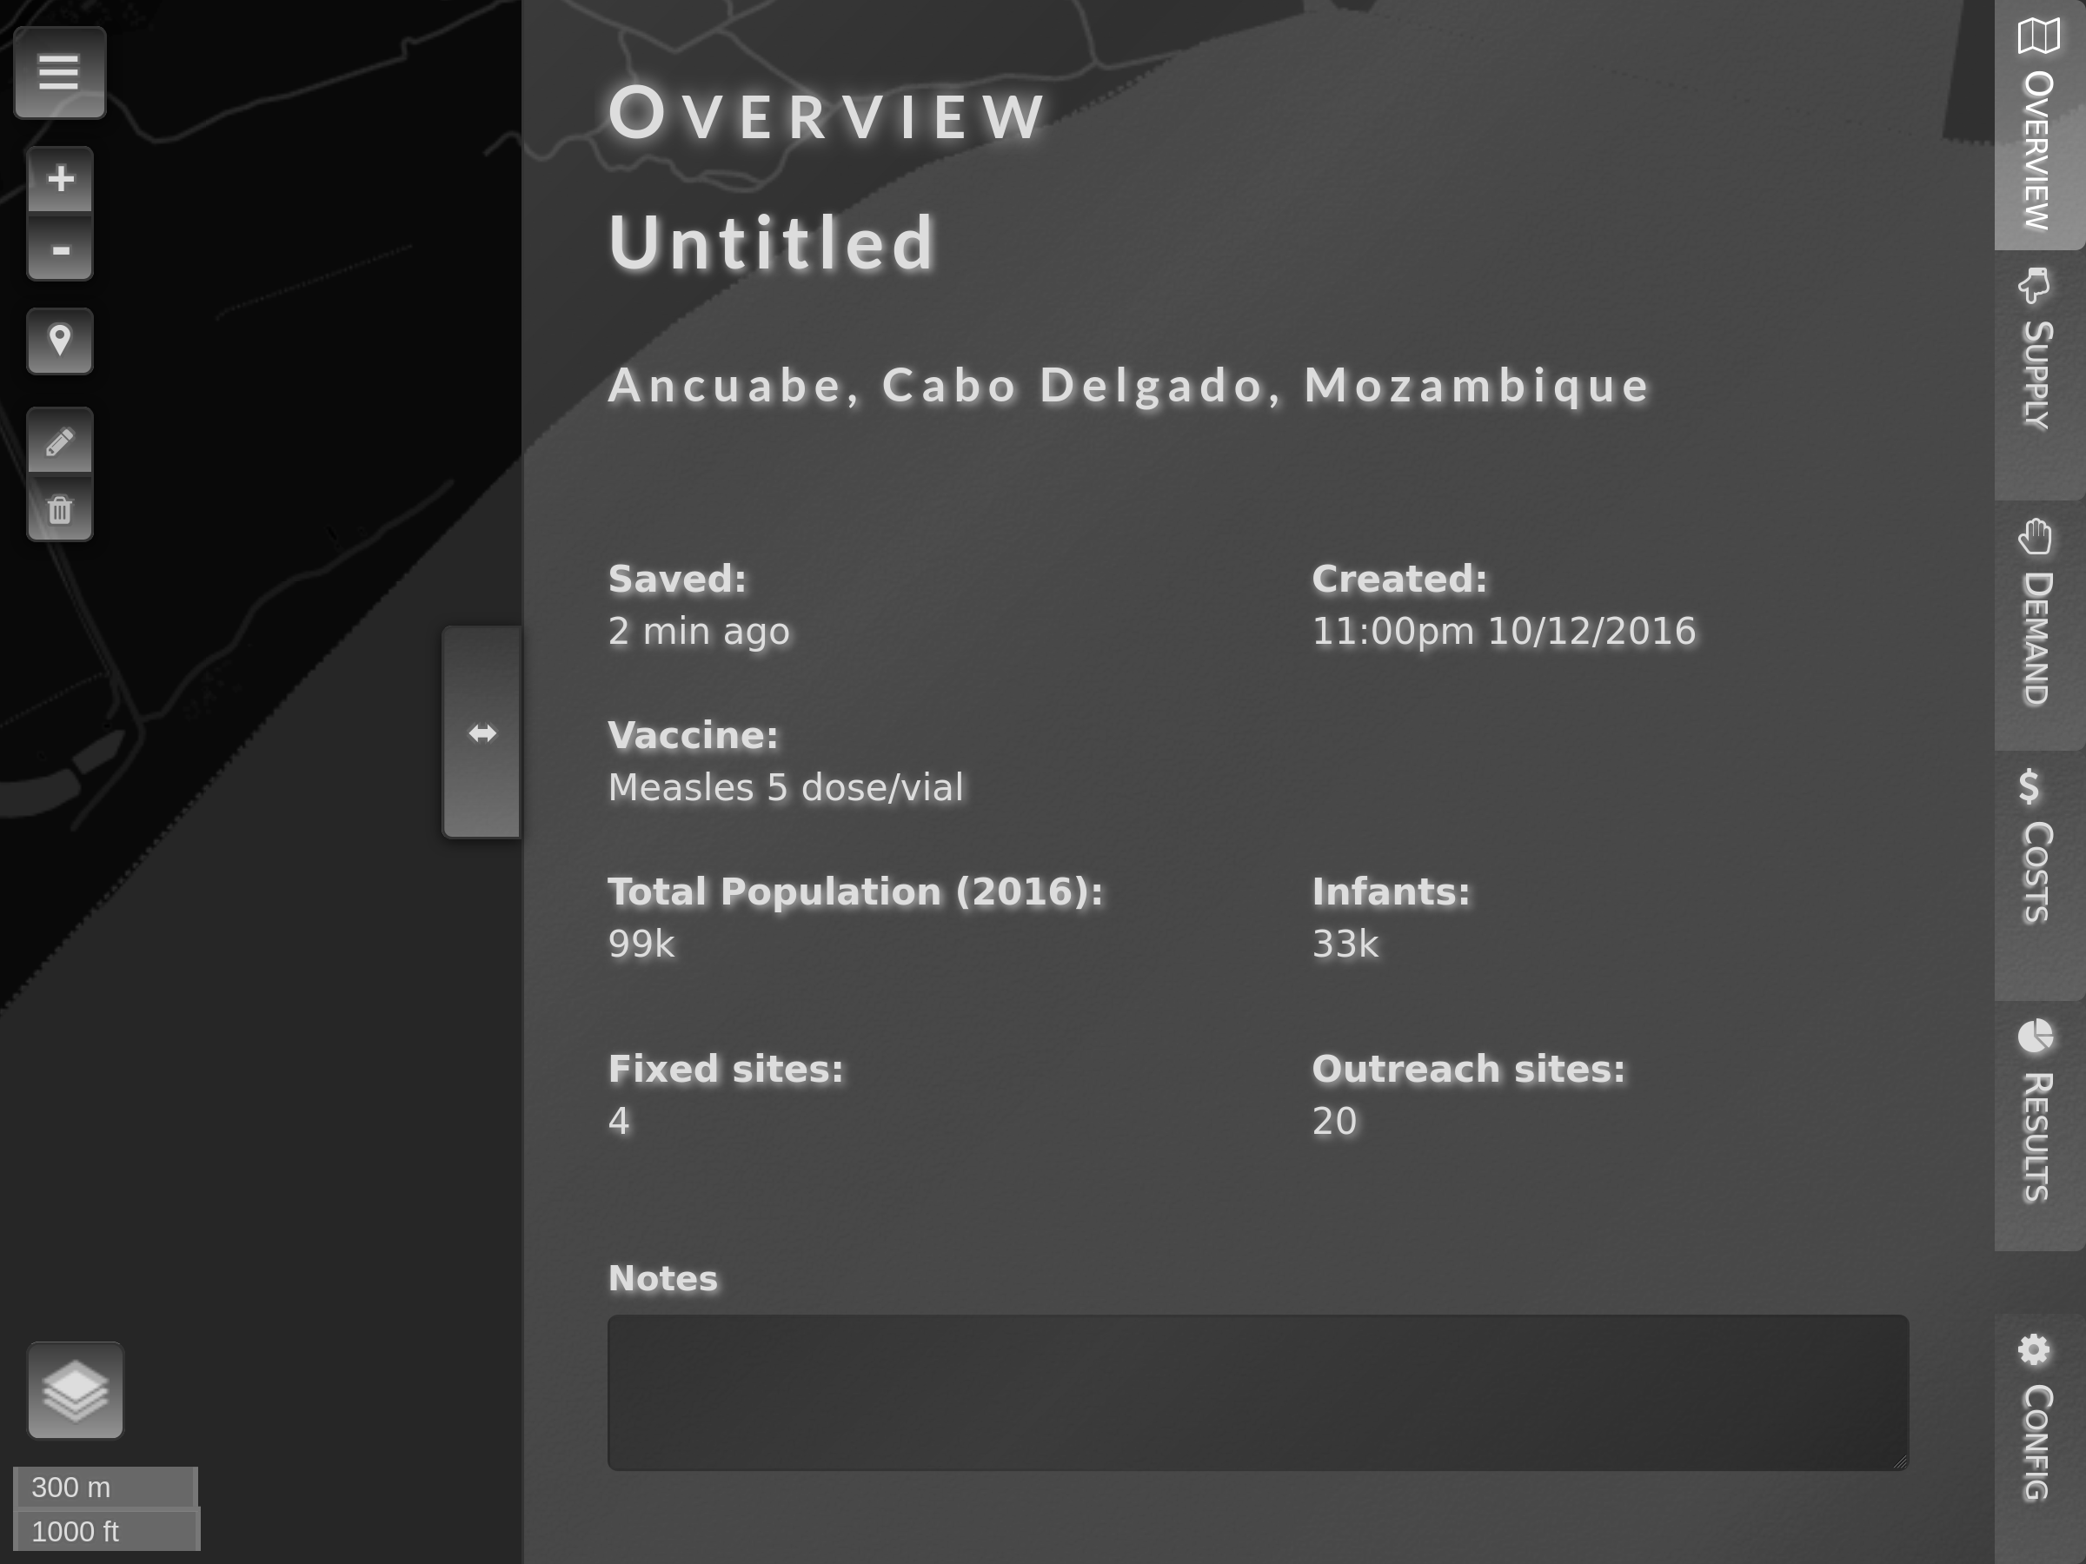Zoom out of the map

(59, 250)
